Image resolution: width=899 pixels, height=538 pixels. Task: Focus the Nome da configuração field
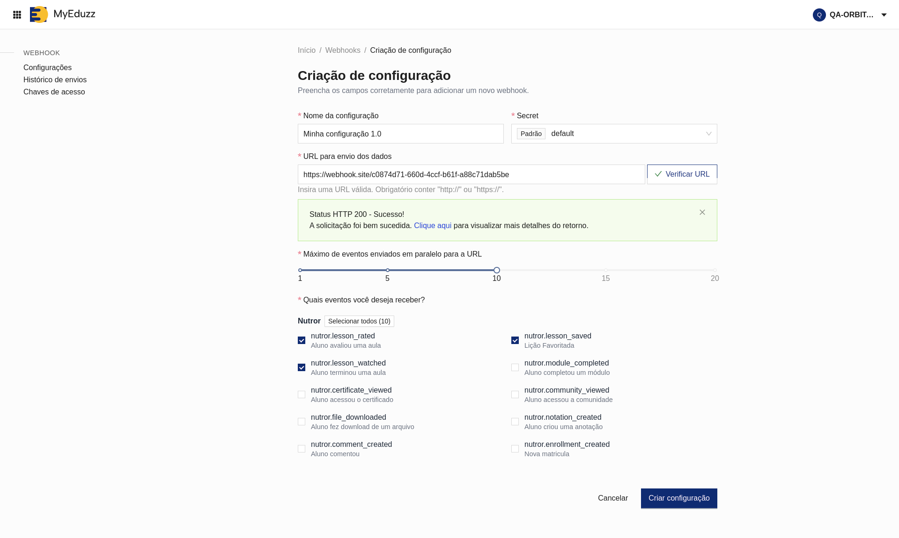(x=400, y=134)
